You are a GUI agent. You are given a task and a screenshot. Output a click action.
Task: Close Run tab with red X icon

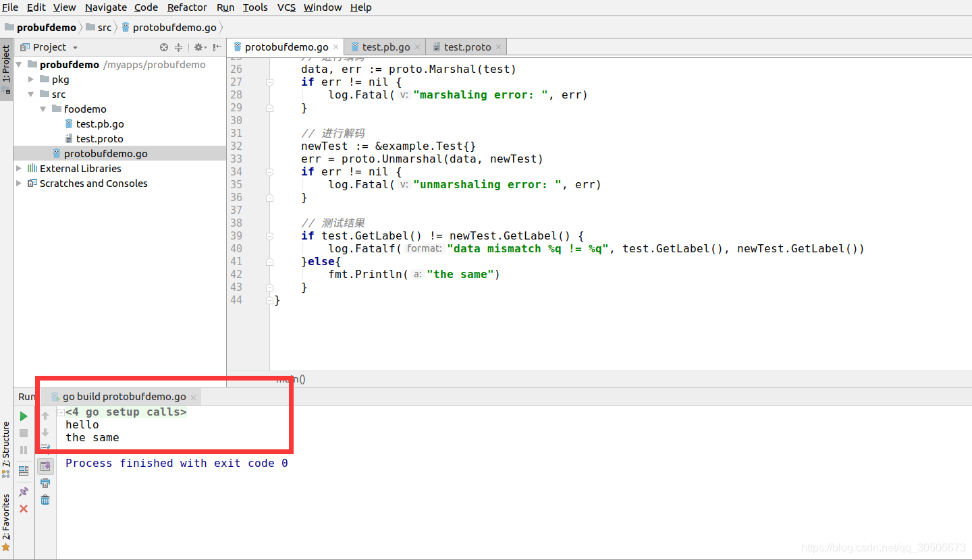24,509
